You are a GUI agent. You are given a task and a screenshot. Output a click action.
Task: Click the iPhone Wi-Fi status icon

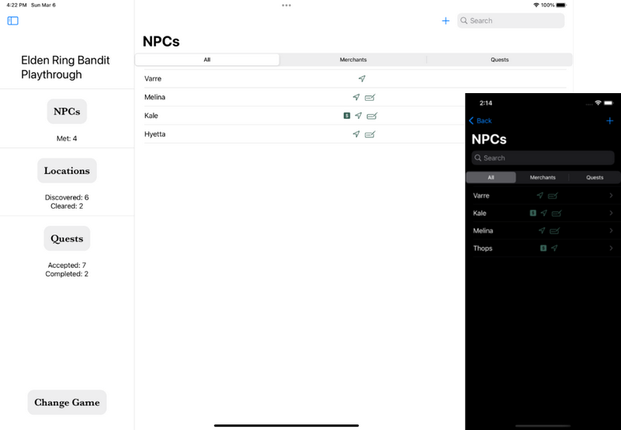click(x=598, y=103)
